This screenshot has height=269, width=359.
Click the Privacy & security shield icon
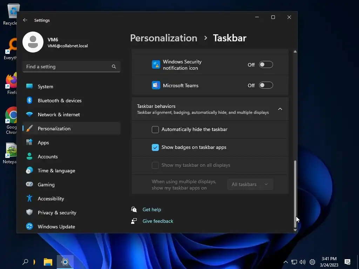pos(29,212)
